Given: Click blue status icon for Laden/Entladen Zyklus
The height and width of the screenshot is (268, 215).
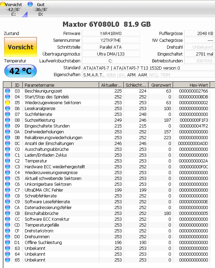Looking at the screenshot, I should [x=8, y=155].
